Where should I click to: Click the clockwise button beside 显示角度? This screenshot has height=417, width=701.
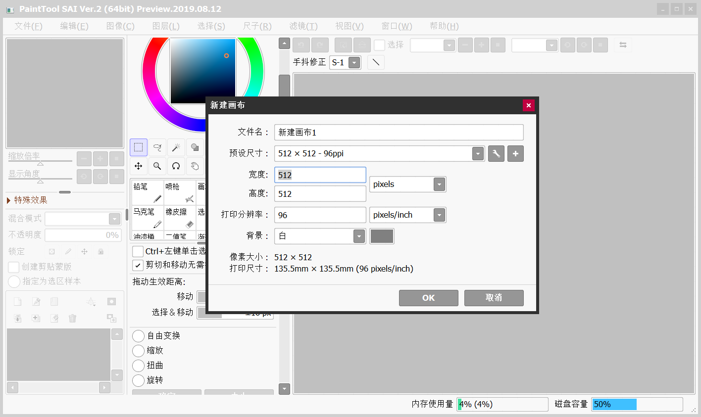[x=100, y=177]
